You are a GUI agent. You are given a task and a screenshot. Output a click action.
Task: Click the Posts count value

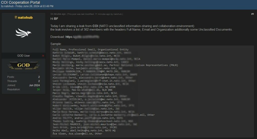point(39,77)
